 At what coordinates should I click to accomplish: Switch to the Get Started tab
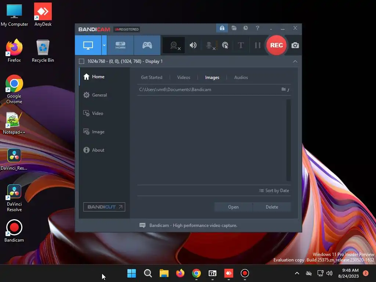click(x=152, y=77)
